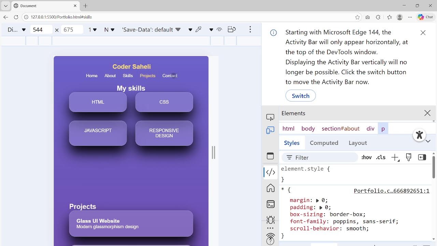Open the throttling dropdown labeled N
Image resolution: width=437 pixels, height=246 pixels.
point(109,30)
